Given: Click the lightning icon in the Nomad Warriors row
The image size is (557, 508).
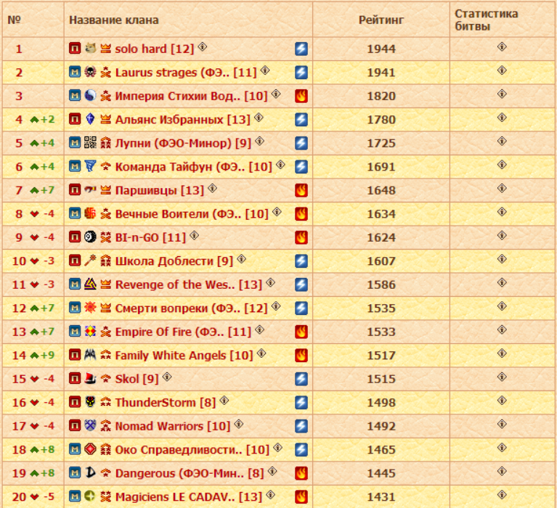Looking at the screenshot, I should (x=301, y=426).
